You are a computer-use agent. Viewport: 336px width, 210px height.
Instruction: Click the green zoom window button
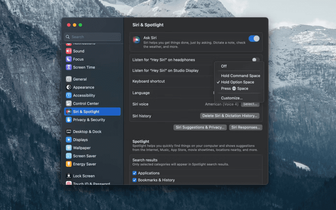click(x=80, y=25)
